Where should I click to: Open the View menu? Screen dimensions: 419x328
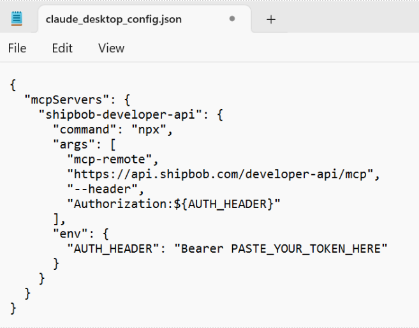click(111, 48)
